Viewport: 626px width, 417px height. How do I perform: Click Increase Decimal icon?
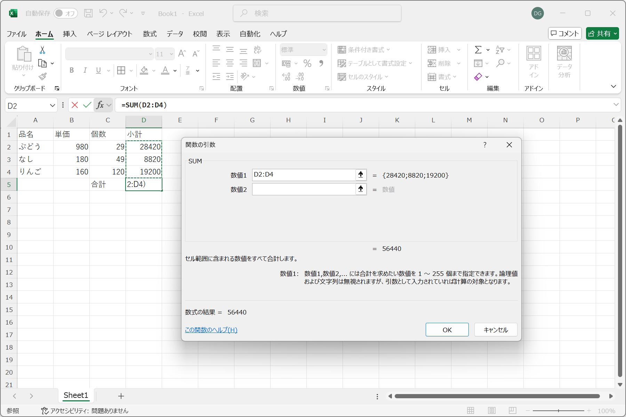tap(286, 76)
